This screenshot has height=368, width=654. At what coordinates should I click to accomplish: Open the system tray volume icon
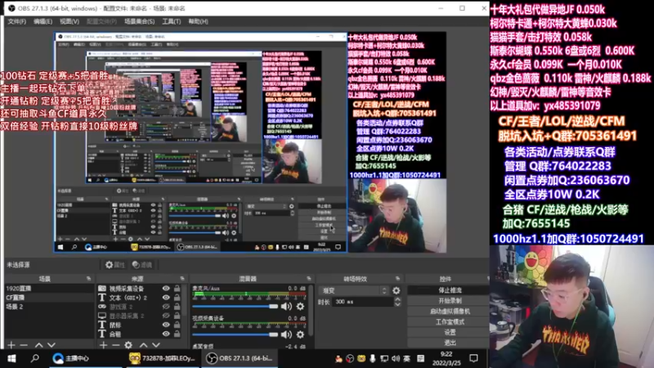[x=396, y=358]
